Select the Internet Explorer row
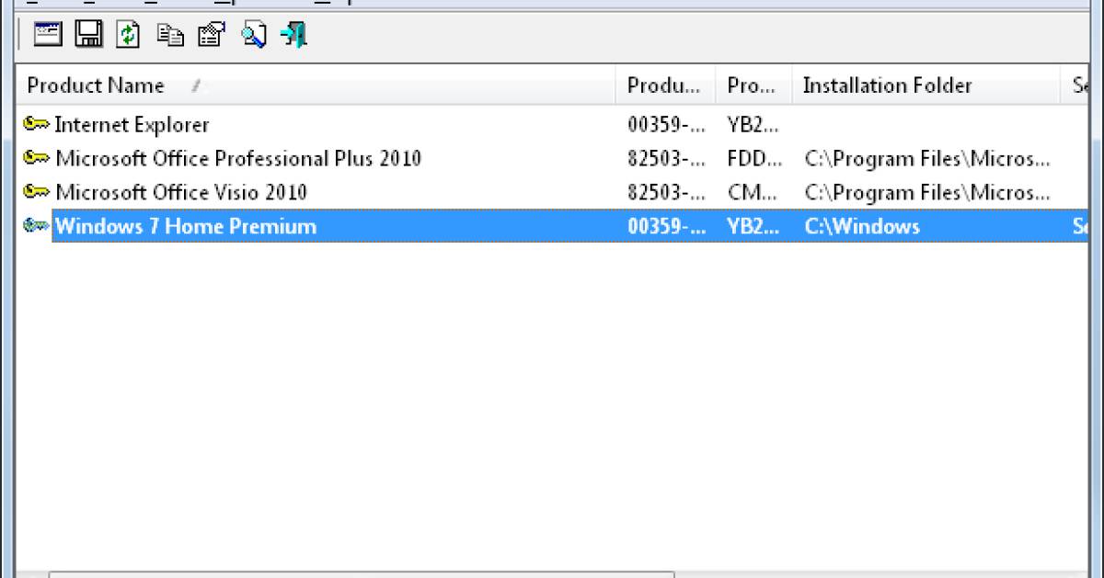The image size is (1104, 578). coord(552,124)
